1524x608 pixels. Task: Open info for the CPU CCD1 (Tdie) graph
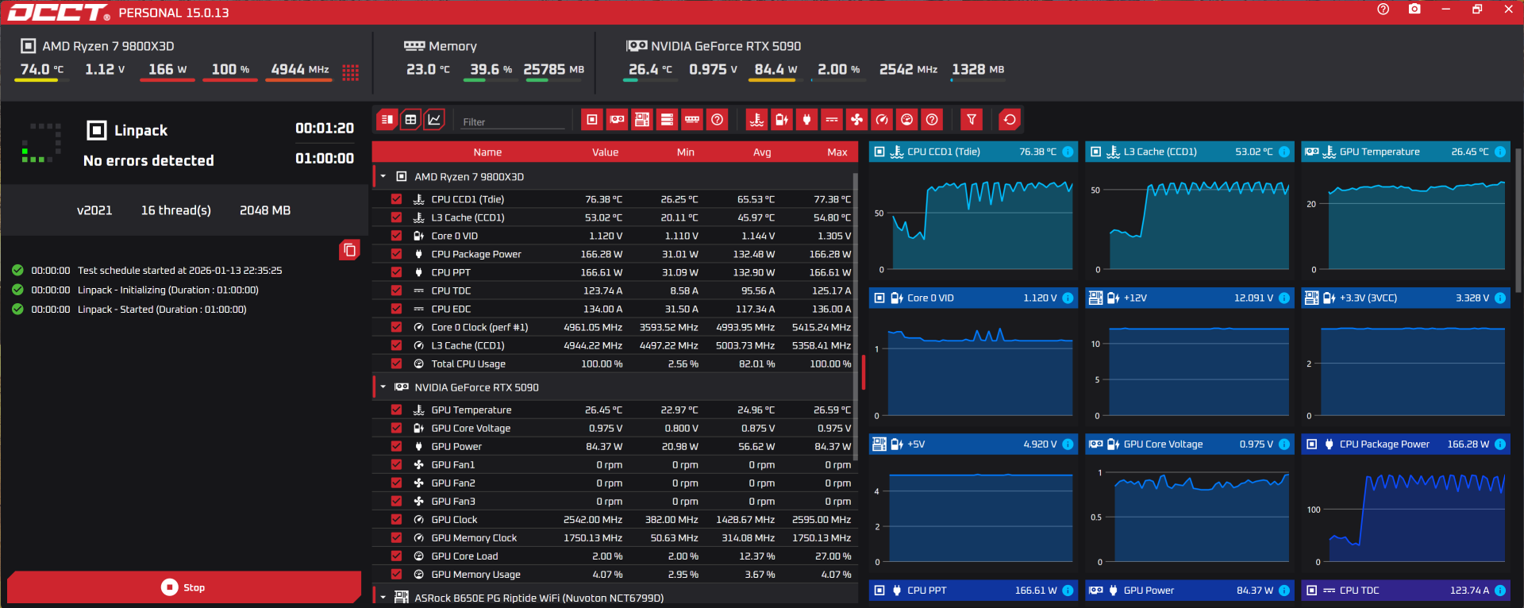click(1068, 152)
